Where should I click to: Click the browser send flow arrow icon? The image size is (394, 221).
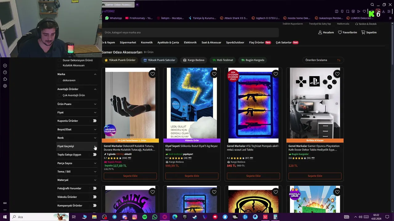pos(359,11)
